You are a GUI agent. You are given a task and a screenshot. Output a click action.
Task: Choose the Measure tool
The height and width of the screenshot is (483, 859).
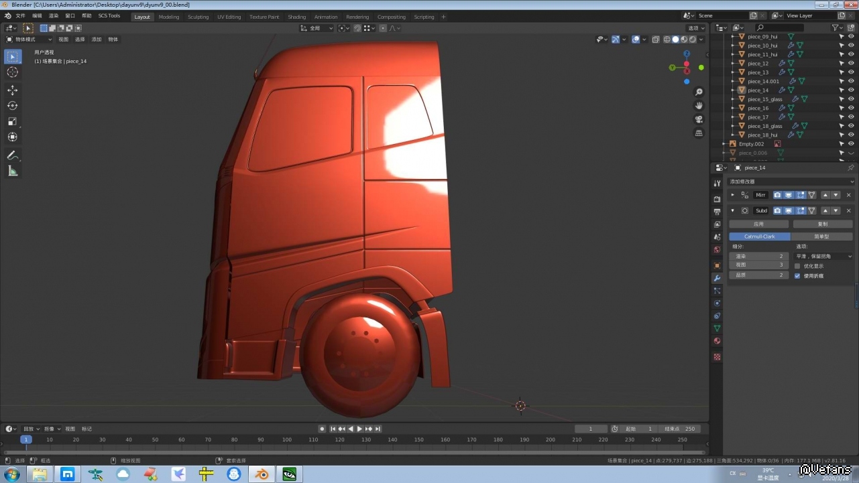[12, 171]
